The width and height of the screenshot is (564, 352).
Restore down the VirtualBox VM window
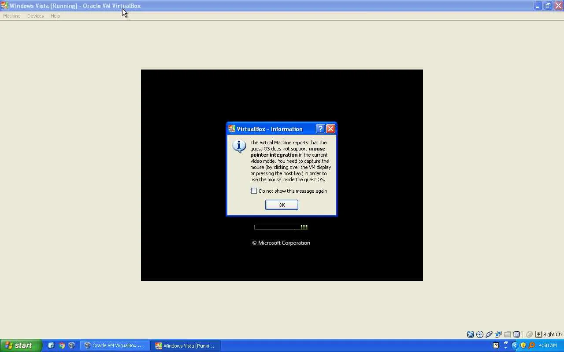[x=548, y=6]
